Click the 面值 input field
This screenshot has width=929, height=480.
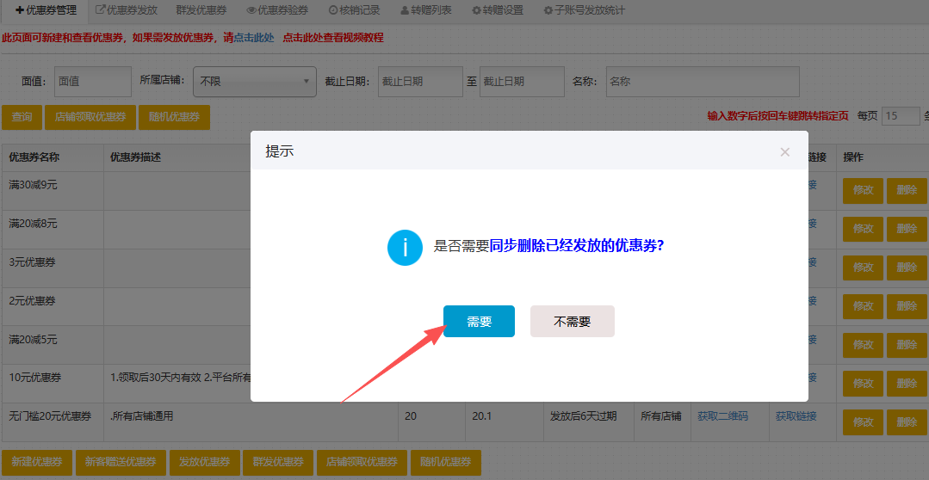coord(92,82)
